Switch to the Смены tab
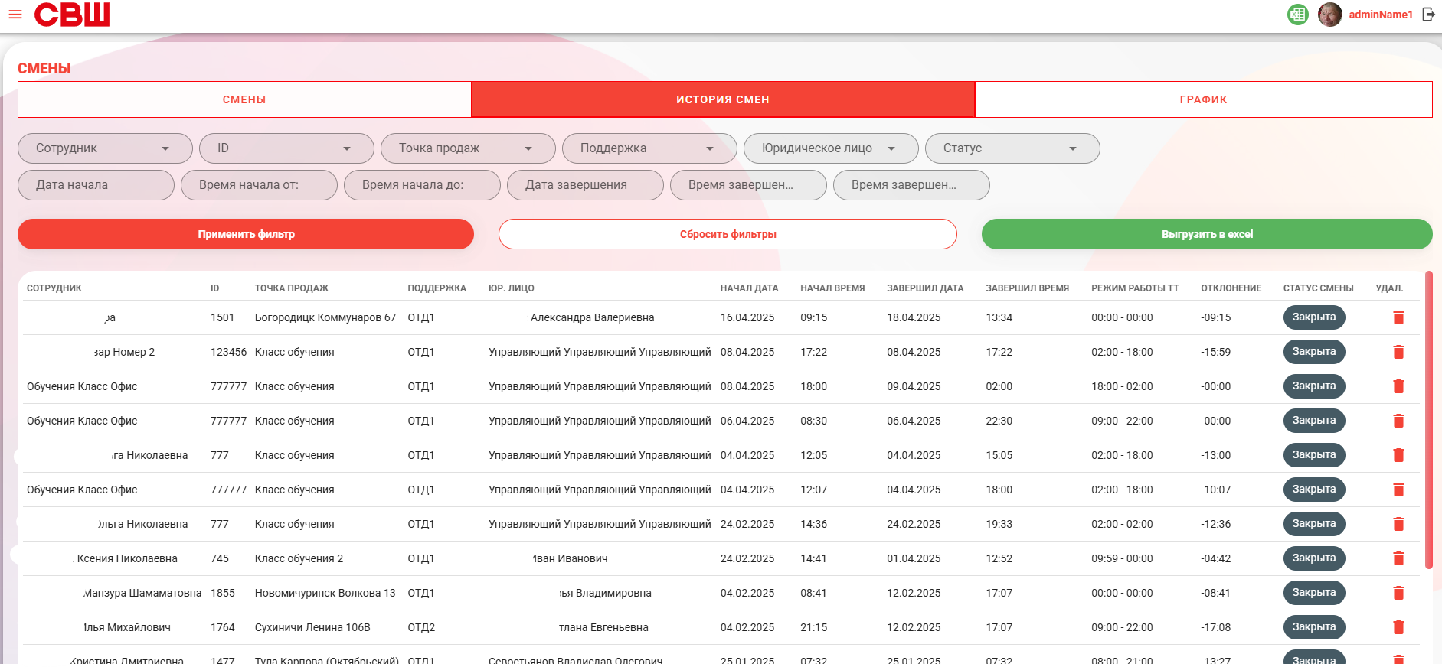This screenshot has width=1442, height=667. pos(244,99)
